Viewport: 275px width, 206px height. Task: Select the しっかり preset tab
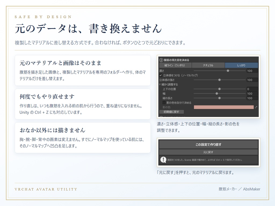tap(241, 65)
